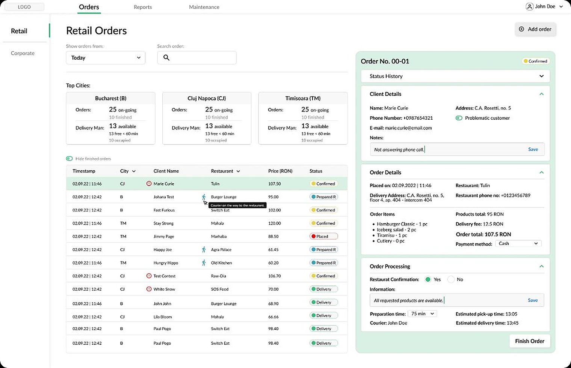The image size is (571, 368).
Task: Click the SOS Food restaurant cell
Action: [x=220, y=289]
